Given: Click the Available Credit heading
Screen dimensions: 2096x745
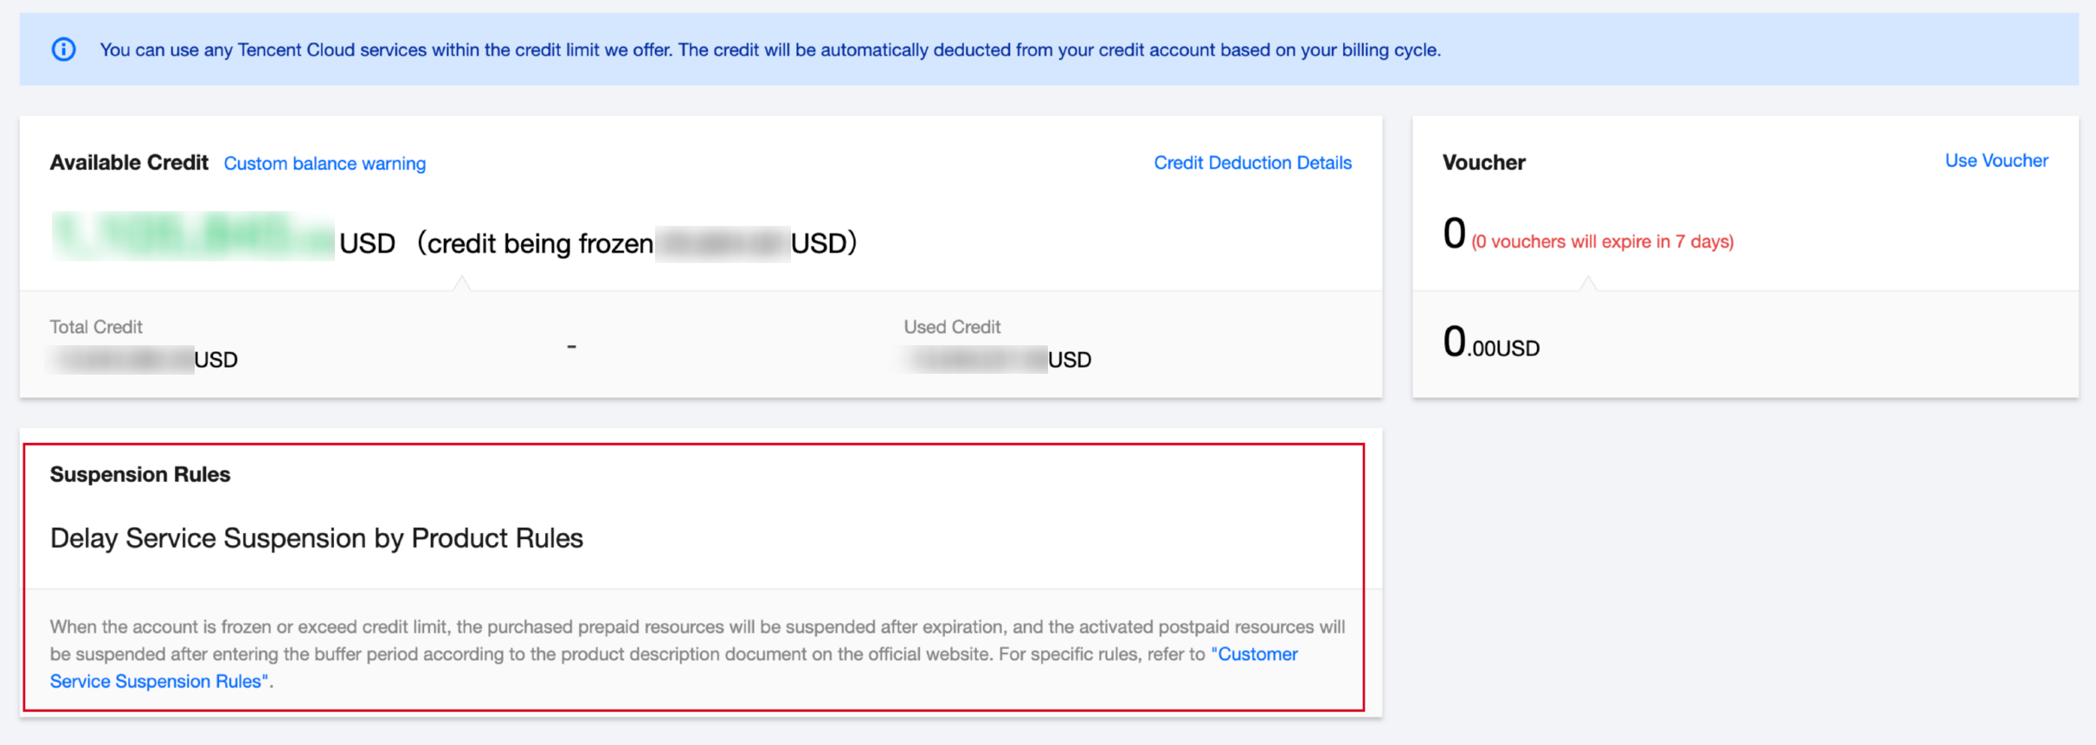Looking at the screenshot, I should pyautogui.click(x=129, y=163).
